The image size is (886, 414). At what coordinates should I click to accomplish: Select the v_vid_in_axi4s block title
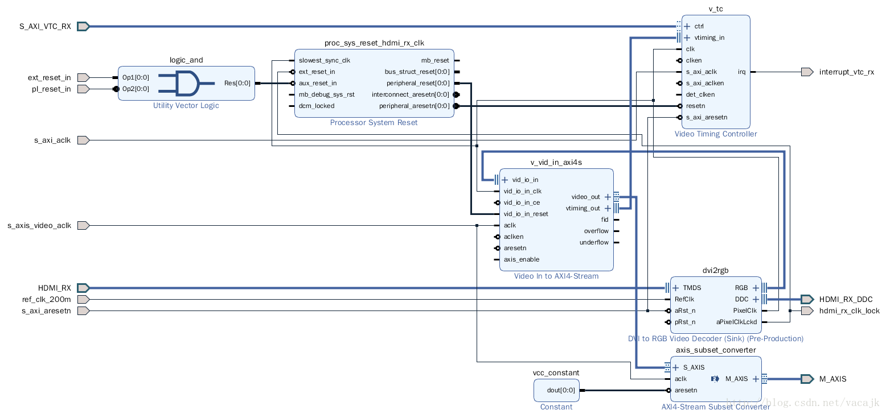coord(556,163)
